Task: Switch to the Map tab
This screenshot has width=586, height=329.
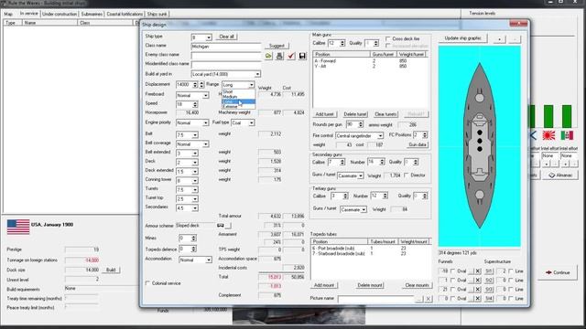Action: (x=8, y=15)
